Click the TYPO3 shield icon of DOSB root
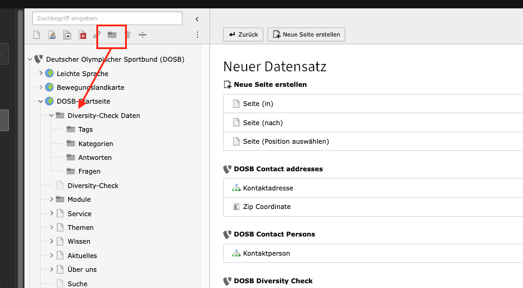 pyautogui.click(x=39, y=59)
